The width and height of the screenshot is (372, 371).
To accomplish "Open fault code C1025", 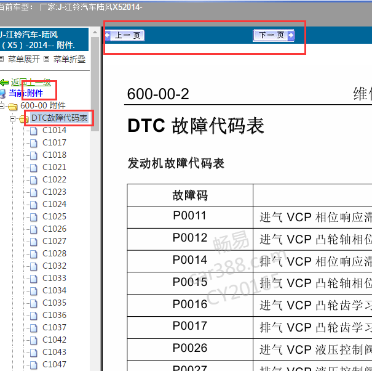I will pos(54,217).
